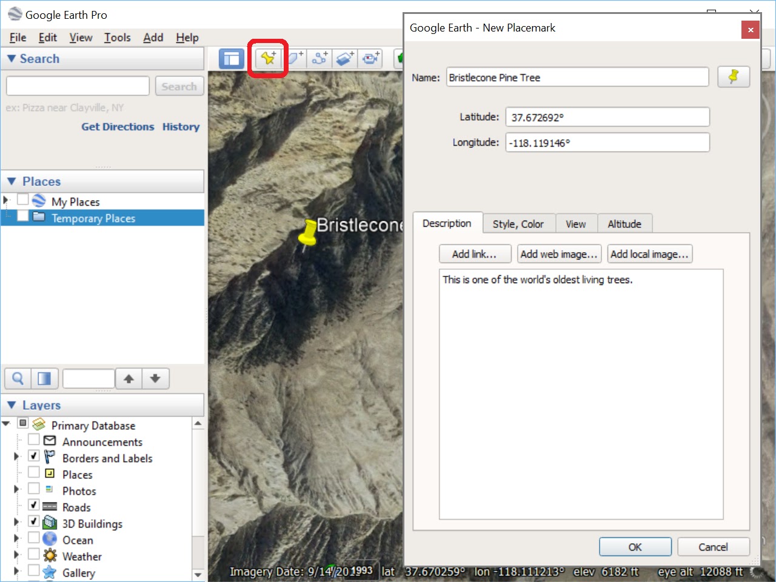The image size is (776, 582).
Task: Click the Primary Database layers icon
Action: click(39, 424)
